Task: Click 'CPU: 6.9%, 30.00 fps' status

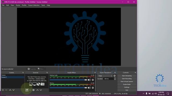Action: pyautogui.click(x=121, y=94)
